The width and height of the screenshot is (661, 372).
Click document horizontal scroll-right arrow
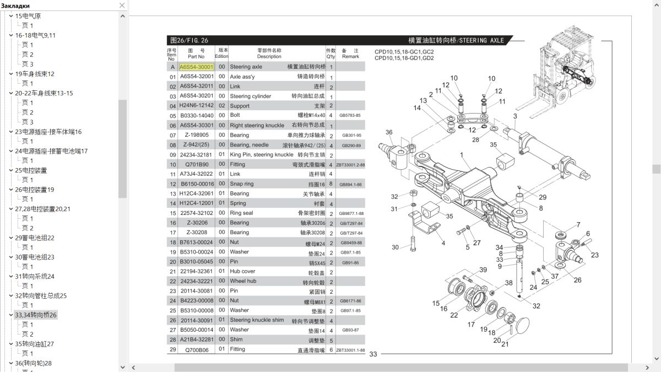tap(648, 368)
